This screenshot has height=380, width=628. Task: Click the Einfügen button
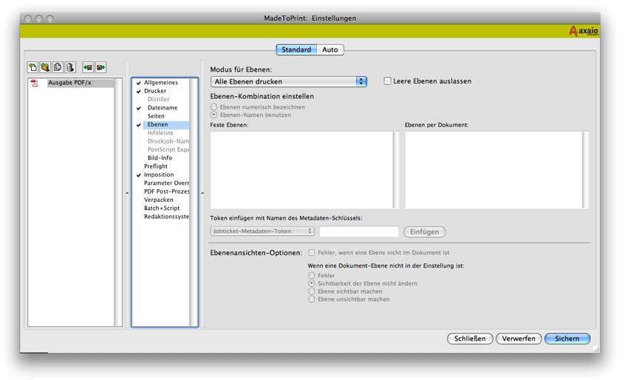pos(425,231)
